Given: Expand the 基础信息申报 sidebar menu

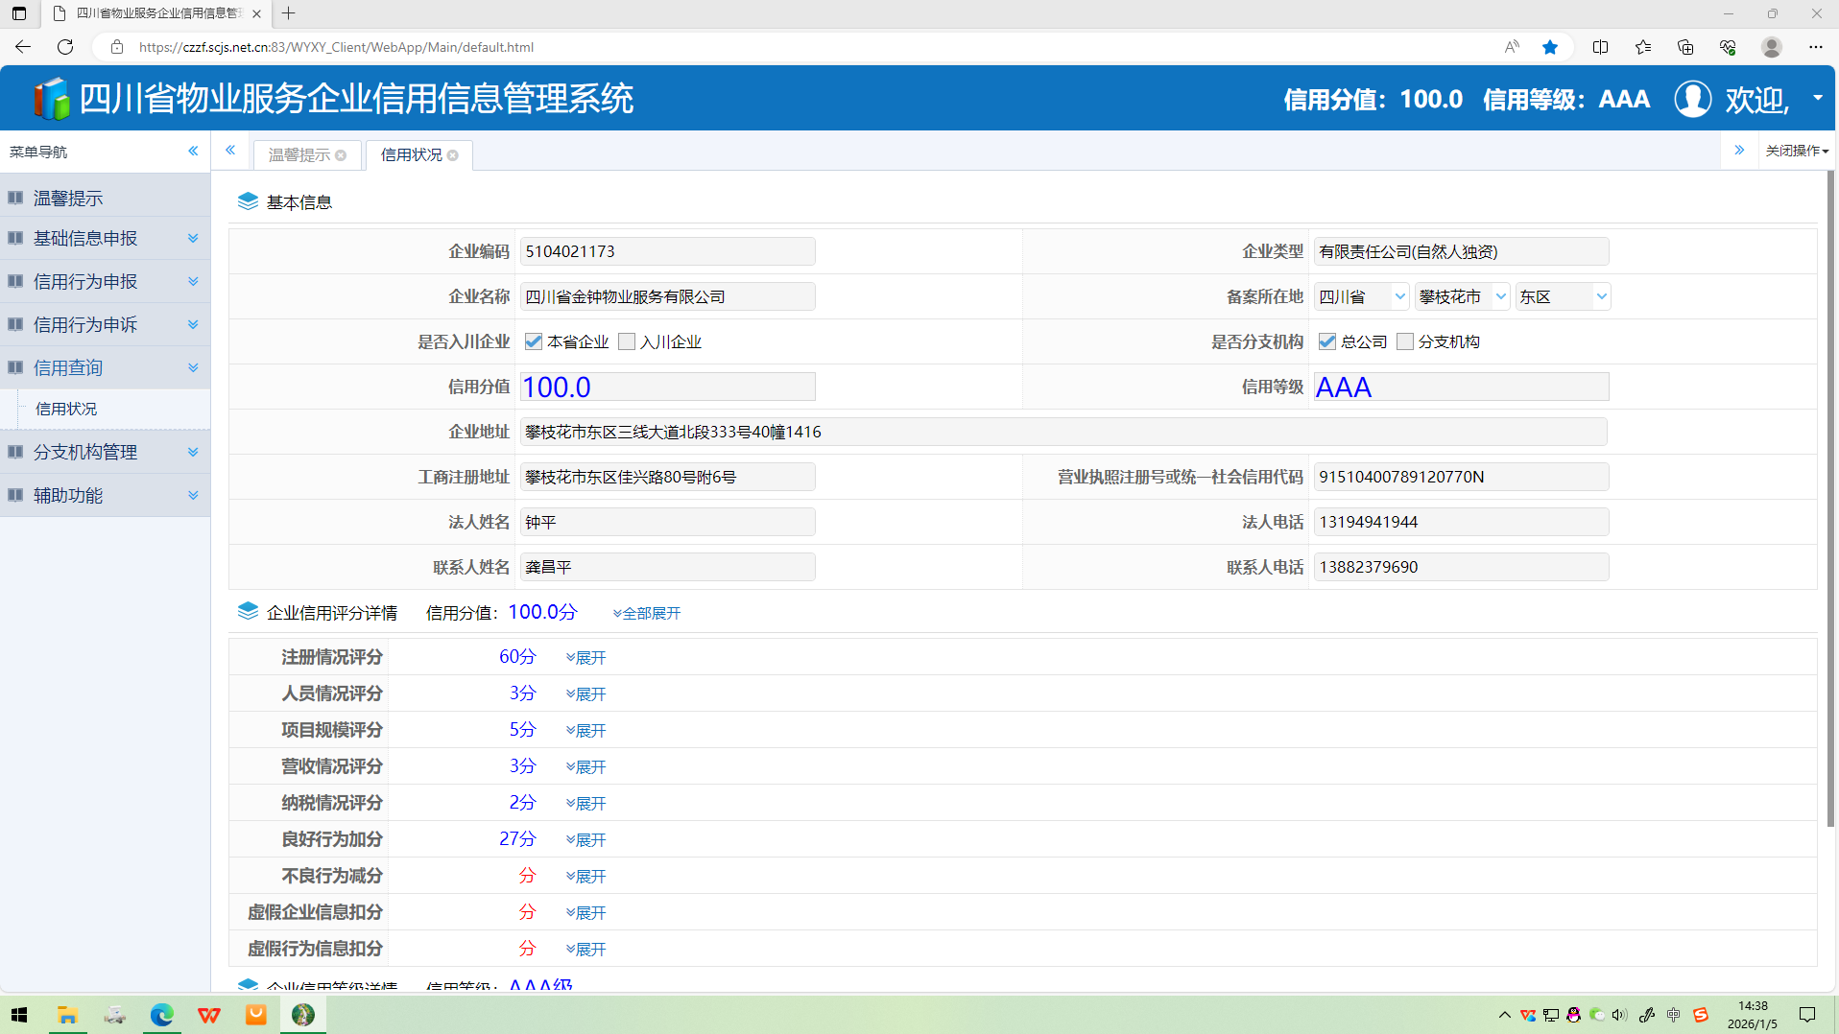Looking at the screenshot, I should (106, 239).
